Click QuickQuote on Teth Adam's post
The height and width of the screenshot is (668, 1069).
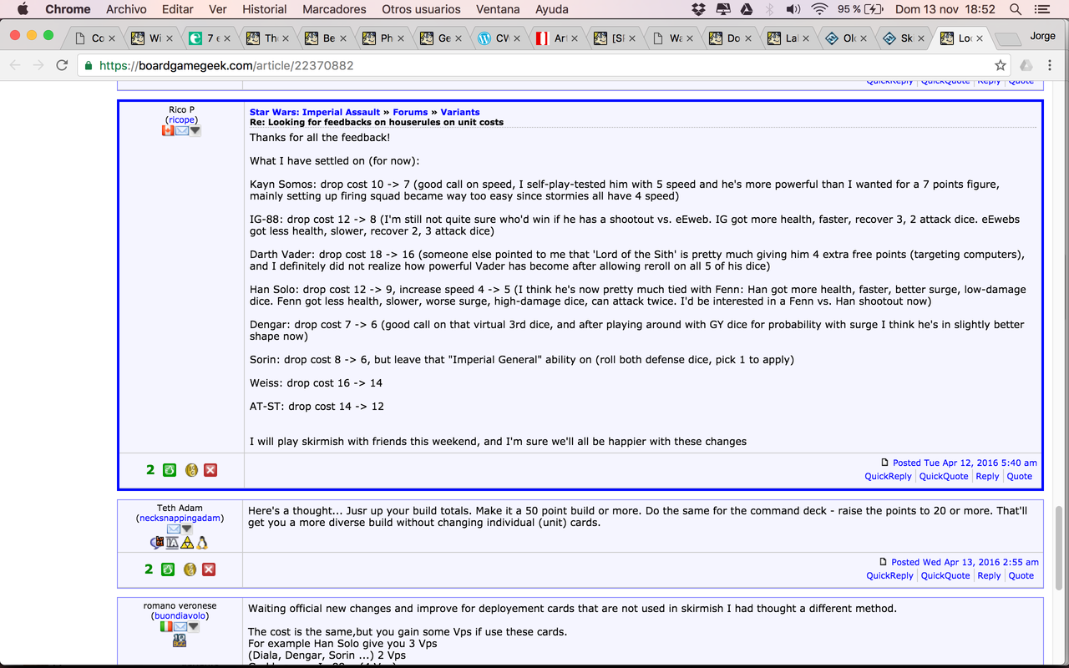point(945,575)
